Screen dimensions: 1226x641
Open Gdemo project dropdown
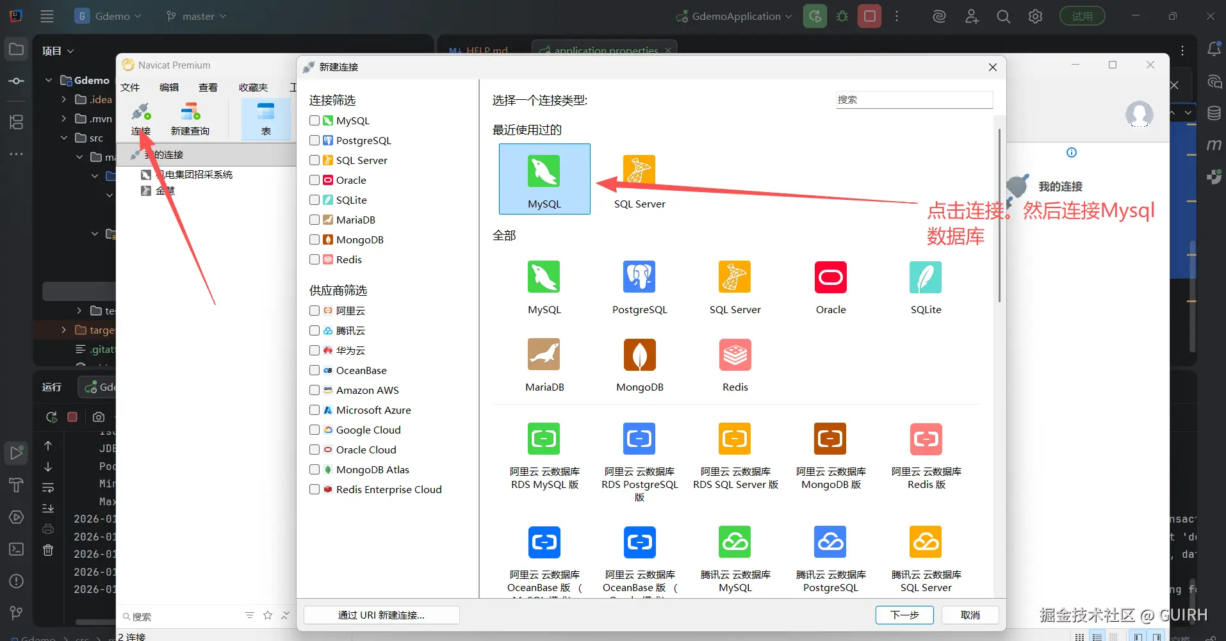click(108, 16)
